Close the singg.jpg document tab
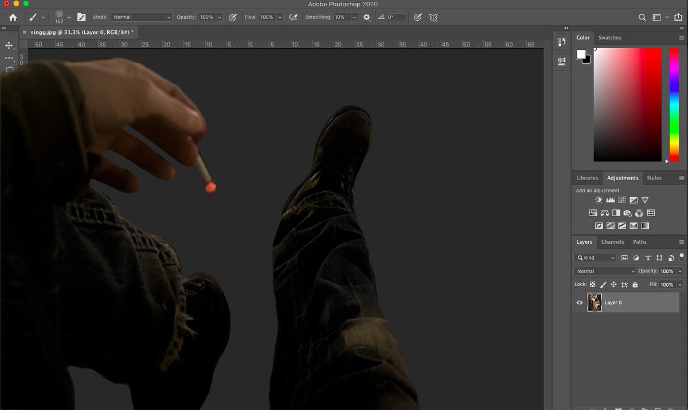The width and height of the screenshot is (688, 410). click(24, 33)
